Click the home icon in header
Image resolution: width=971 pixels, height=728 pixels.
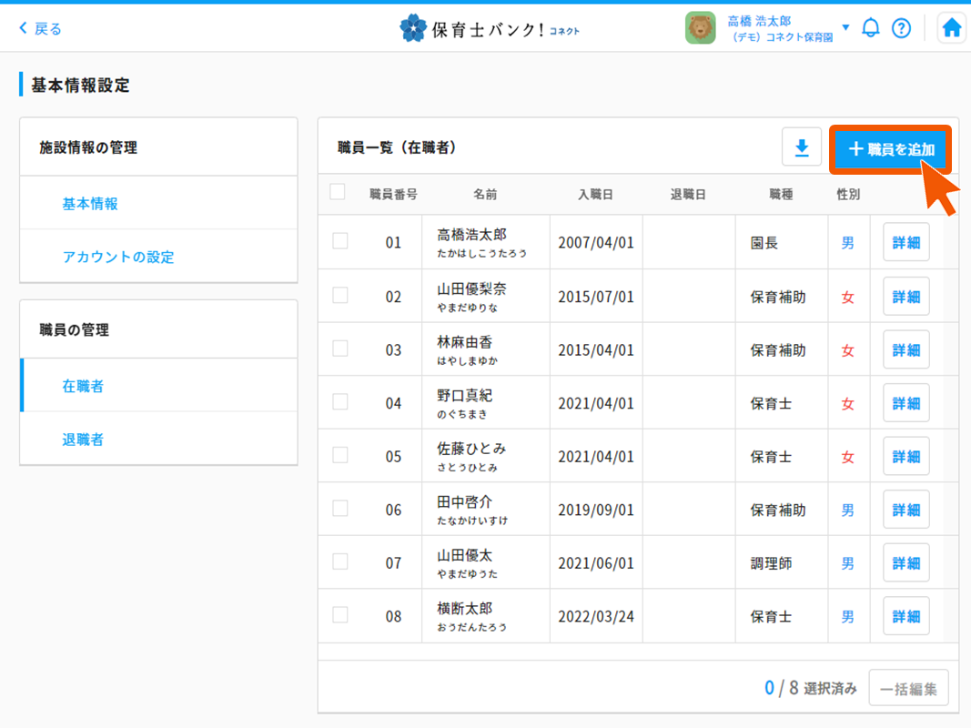coord(951,28)
